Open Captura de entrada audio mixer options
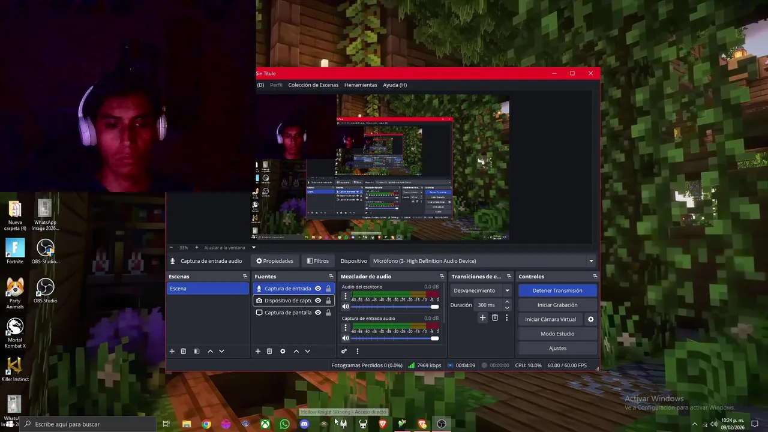Viewport: 768px width, 432px height. coord(345,328)
